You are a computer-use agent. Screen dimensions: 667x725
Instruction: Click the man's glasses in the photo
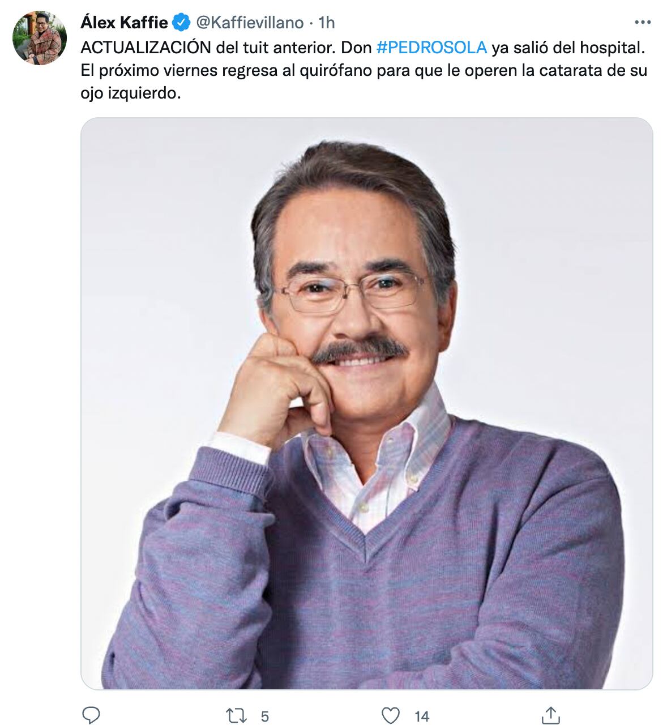coord(353,291)
